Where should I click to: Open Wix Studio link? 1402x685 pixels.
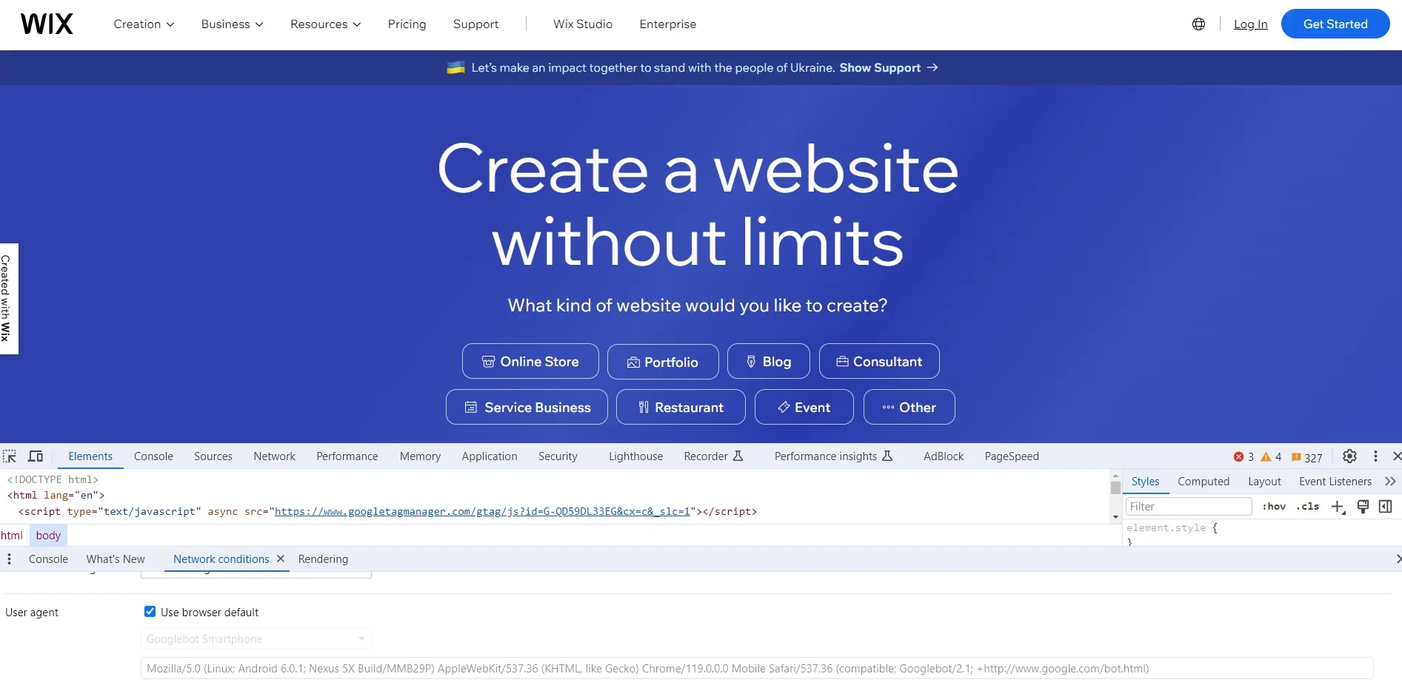point(583,24)
